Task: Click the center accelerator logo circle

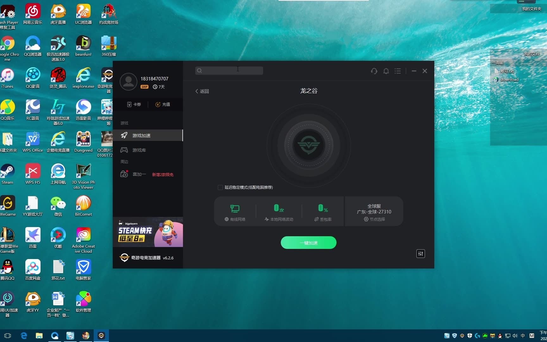Action: [309, 145]
